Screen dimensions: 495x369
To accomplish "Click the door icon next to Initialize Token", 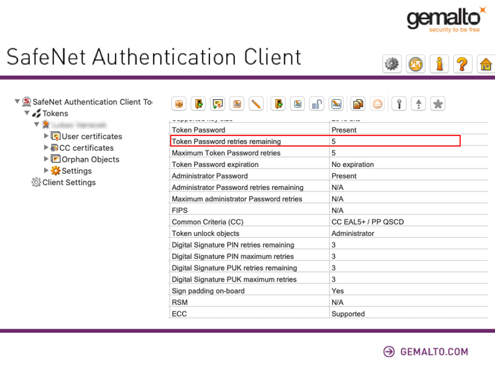I will tap(198, 104).
